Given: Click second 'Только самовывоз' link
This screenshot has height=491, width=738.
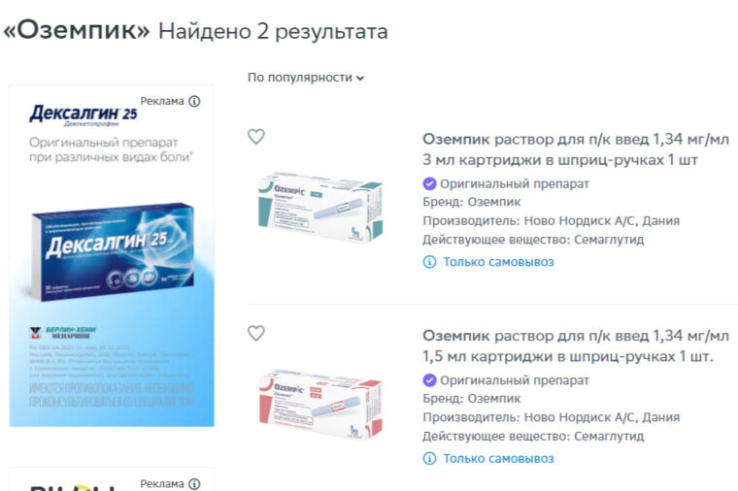Looking at the screenshot, I should pyautogui.click(x=498, y=459).
